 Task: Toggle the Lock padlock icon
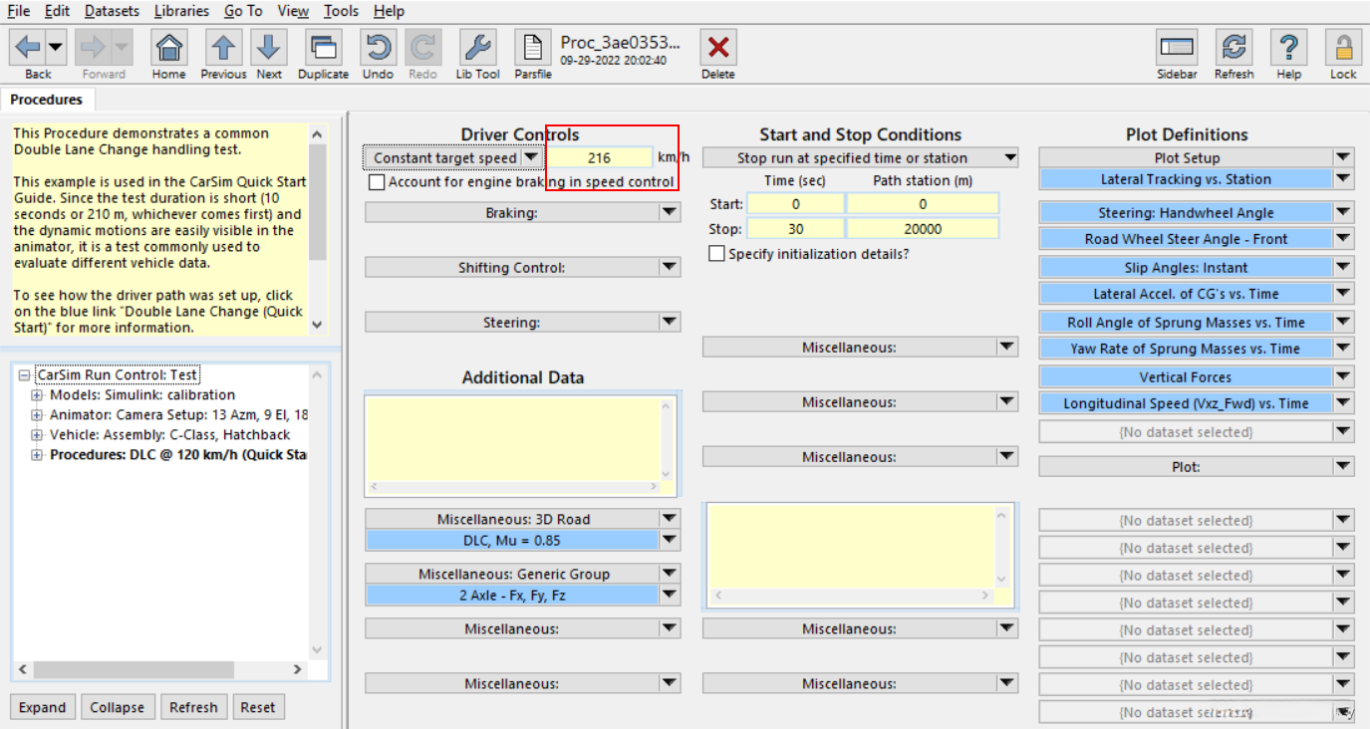tap(1343, 48)
